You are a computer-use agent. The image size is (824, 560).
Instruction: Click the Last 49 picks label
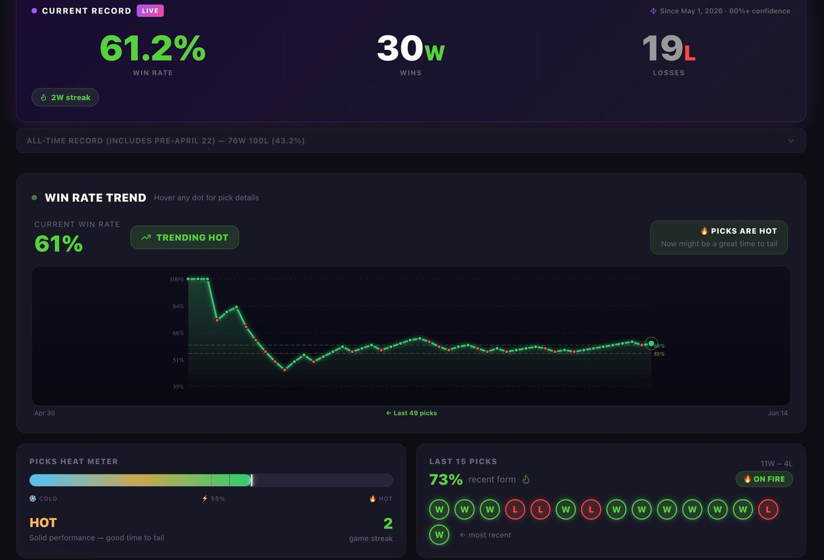(411, 413)
